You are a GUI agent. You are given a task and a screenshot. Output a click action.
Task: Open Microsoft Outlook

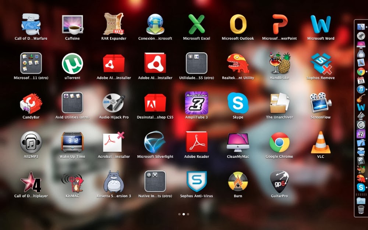click(x=238, y=25)
